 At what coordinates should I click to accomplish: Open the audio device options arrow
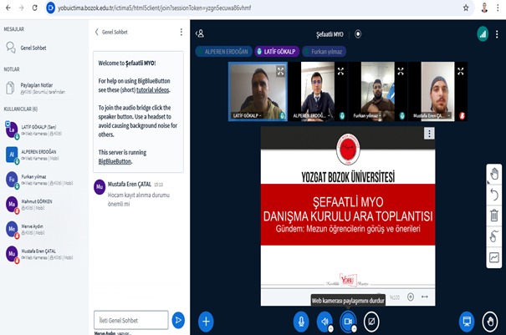[330, 328]
